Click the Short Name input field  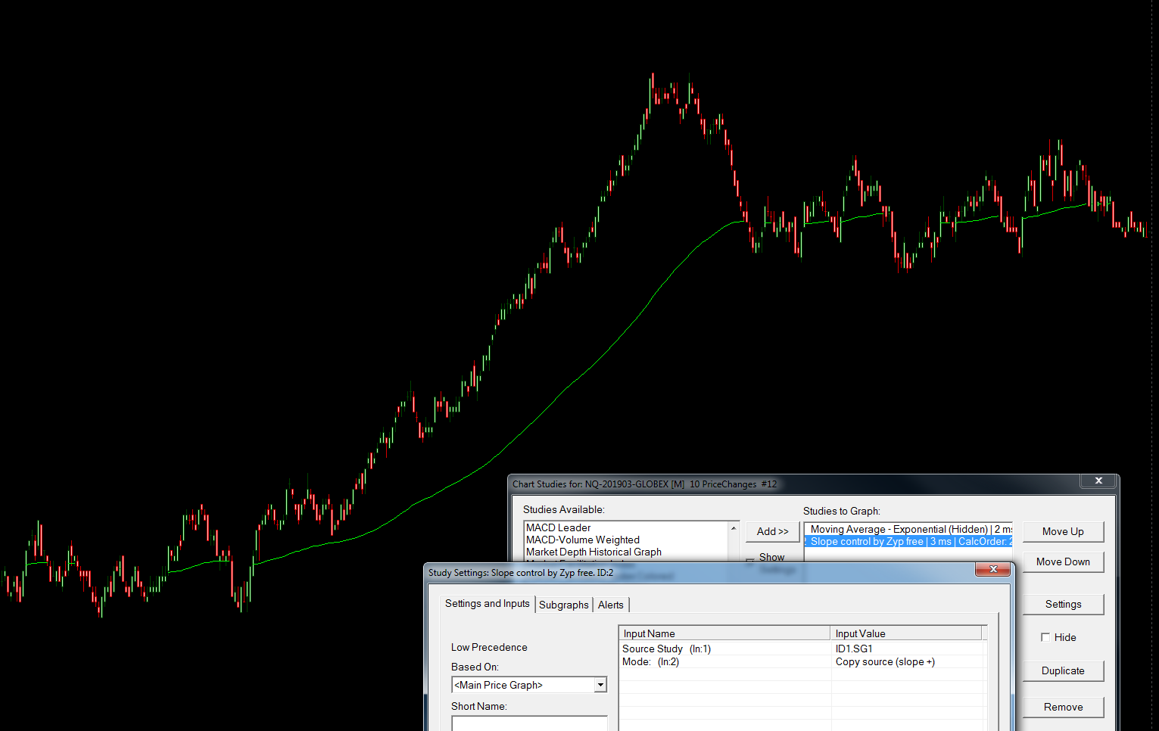click(x=529, y=723)
